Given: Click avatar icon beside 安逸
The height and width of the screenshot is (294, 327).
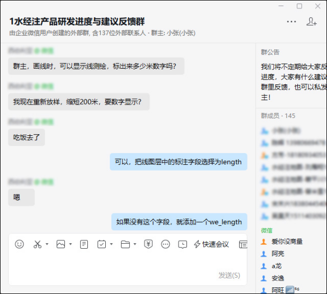Looking at the screenshot, I should tap(264, 278).
